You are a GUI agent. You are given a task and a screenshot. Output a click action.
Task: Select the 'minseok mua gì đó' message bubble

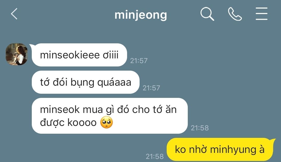pos(109,116)
